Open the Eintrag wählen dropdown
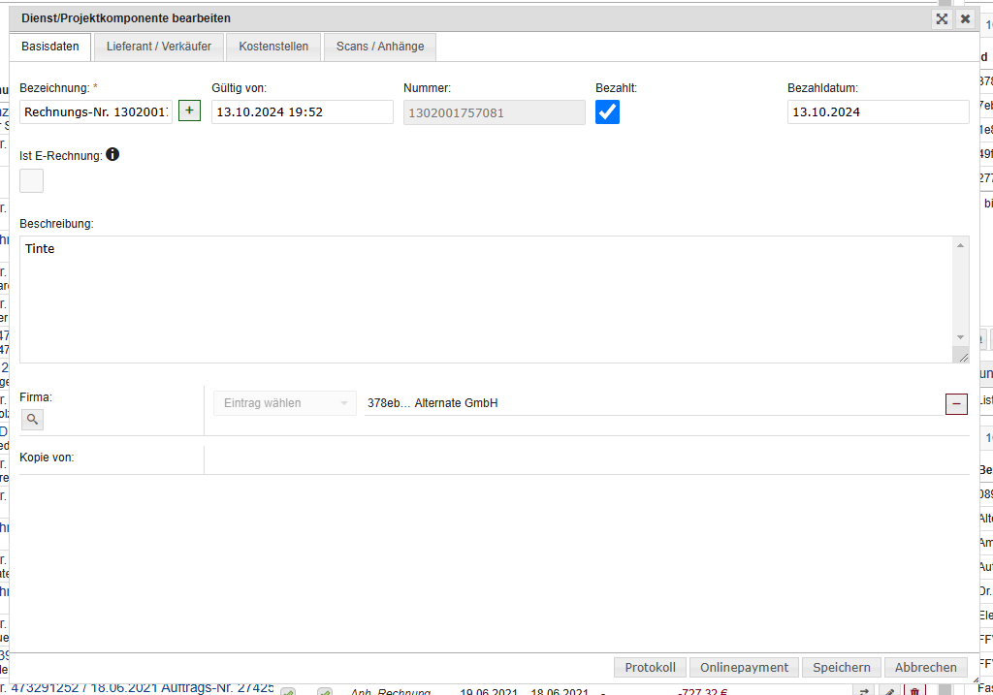The width and height of the screenshot is (993, 695). 285,403
